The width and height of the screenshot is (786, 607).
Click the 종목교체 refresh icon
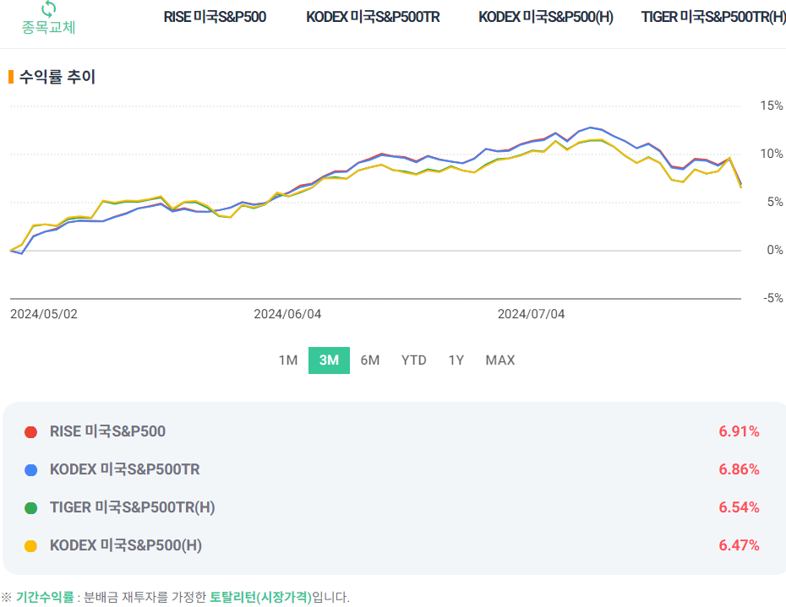click(x=49, y=8)
